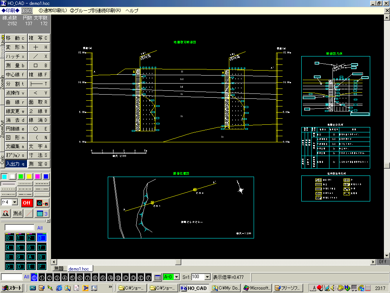The image size is (390, 293).
Task: Select circled group 0 in bottom bar
Action: 34,278
